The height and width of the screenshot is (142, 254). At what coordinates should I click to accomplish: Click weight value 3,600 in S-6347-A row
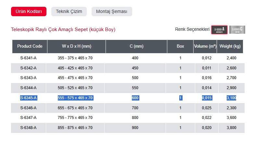(231, 118)
